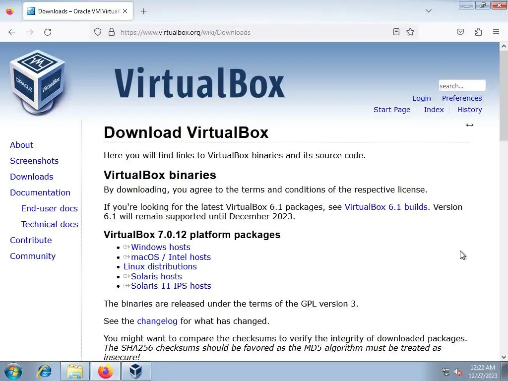Open Technical docs sidebar link

(50, 224)
